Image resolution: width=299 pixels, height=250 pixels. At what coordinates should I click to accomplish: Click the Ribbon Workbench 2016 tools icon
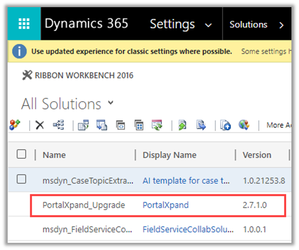(27, 75)
